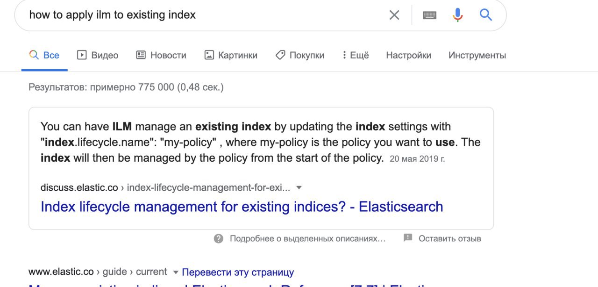The width and height of the screenshot is (598, 287).
Task: Open Инструменты search tools
Action: tap(477, 55)
